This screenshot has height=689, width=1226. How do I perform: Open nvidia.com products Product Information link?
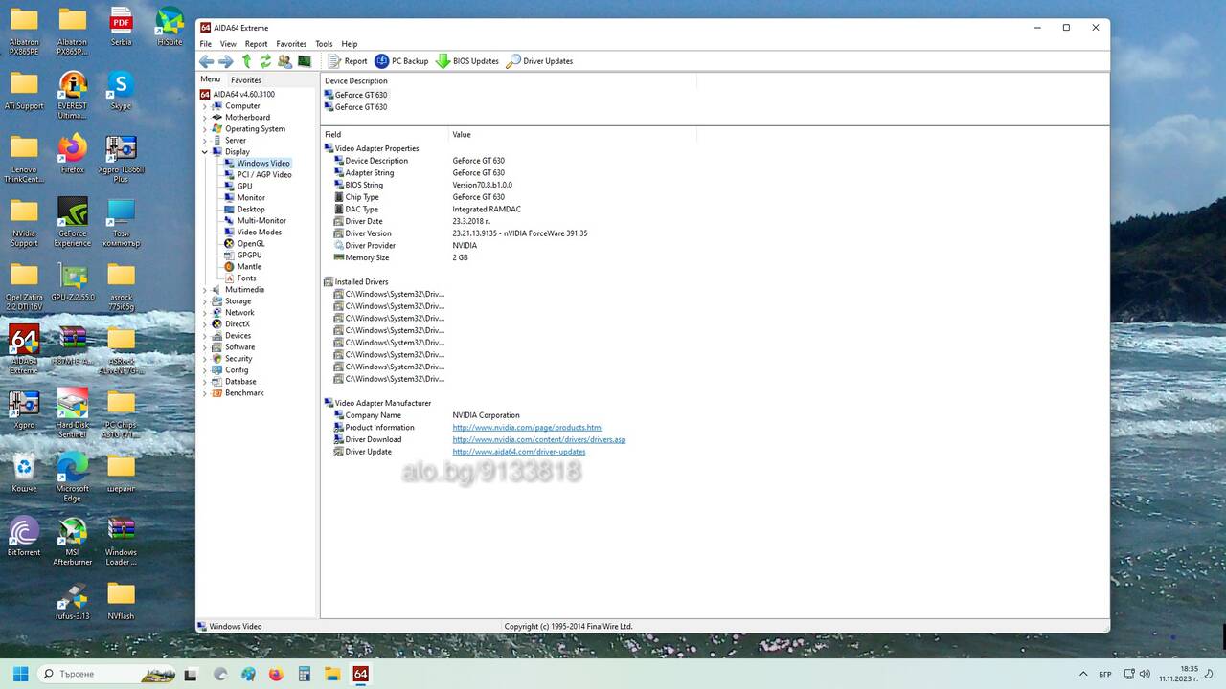click(528, 428)
